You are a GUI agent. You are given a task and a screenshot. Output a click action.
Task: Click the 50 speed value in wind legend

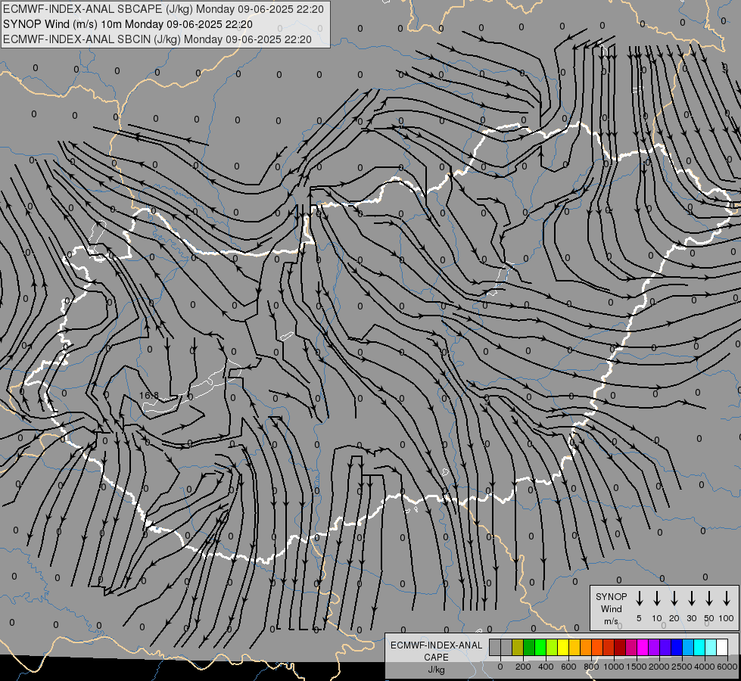pos(709,618)
